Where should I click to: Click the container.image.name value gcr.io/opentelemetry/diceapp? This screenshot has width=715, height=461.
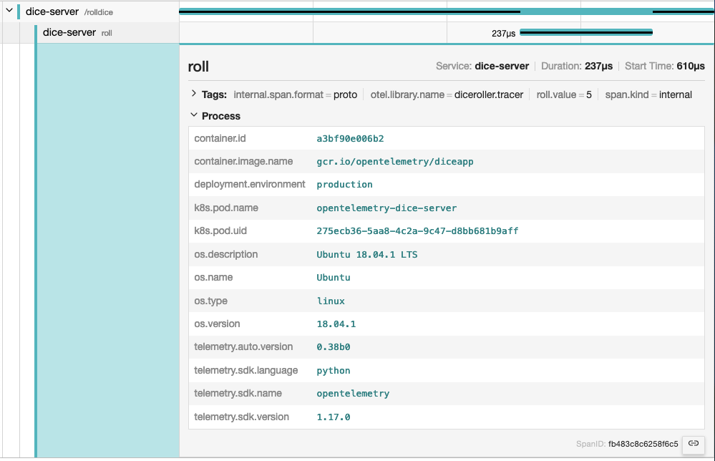coord(395,161)
